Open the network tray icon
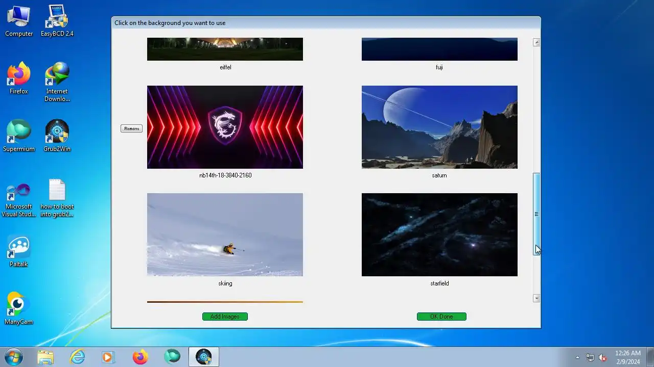This screenshot has height=367, width=654. pyautogui.click(x=590, y=357)
